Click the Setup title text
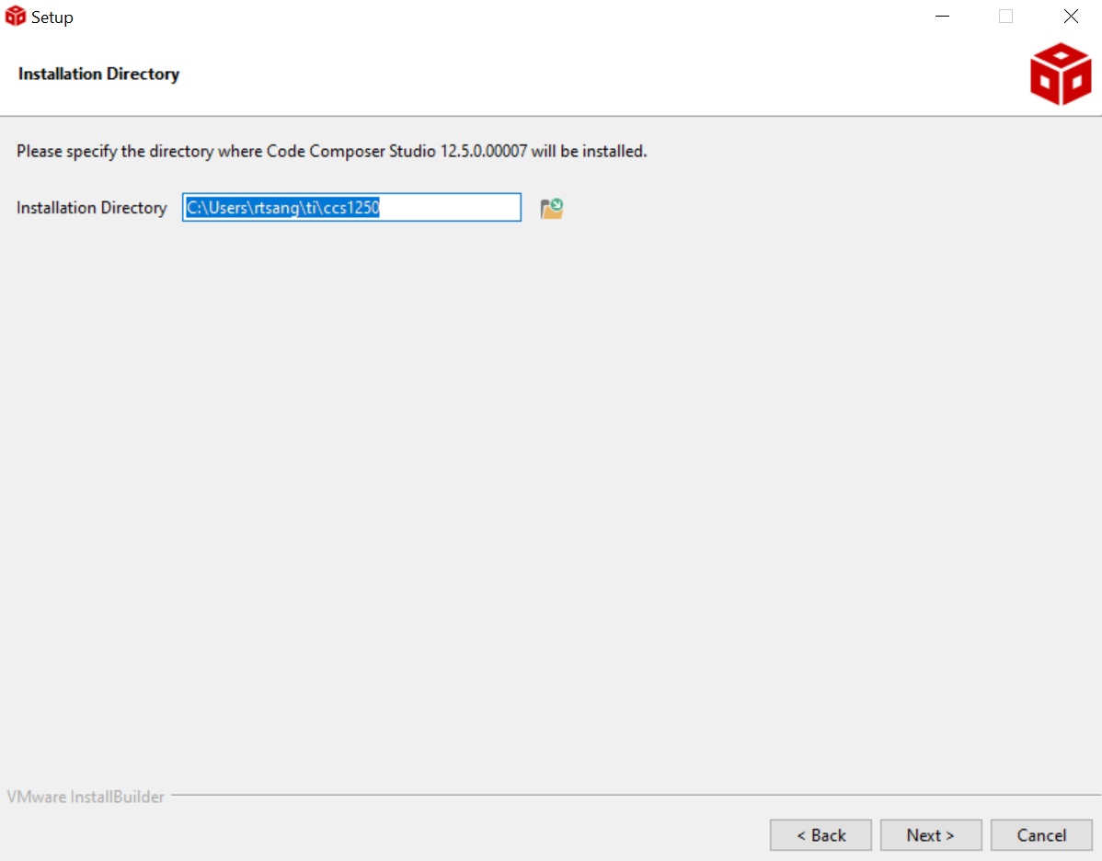This screenshot has height=861, width=1102. [x=51, y=16]
